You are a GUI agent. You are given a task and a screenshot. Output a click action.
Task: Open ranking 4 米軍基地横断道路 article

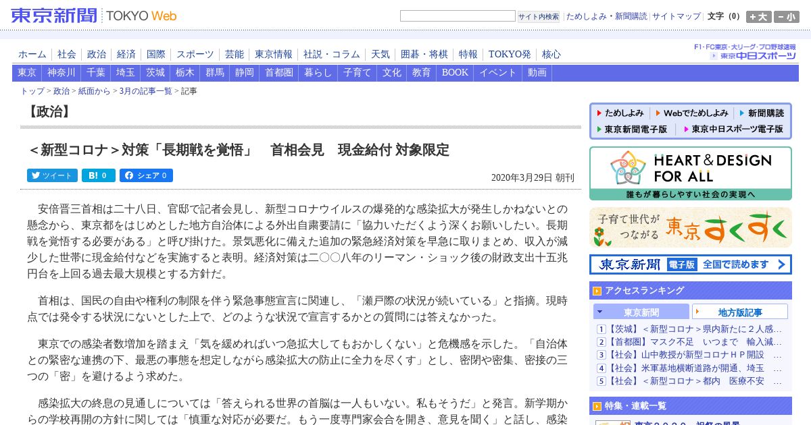[x=695, y=368]
